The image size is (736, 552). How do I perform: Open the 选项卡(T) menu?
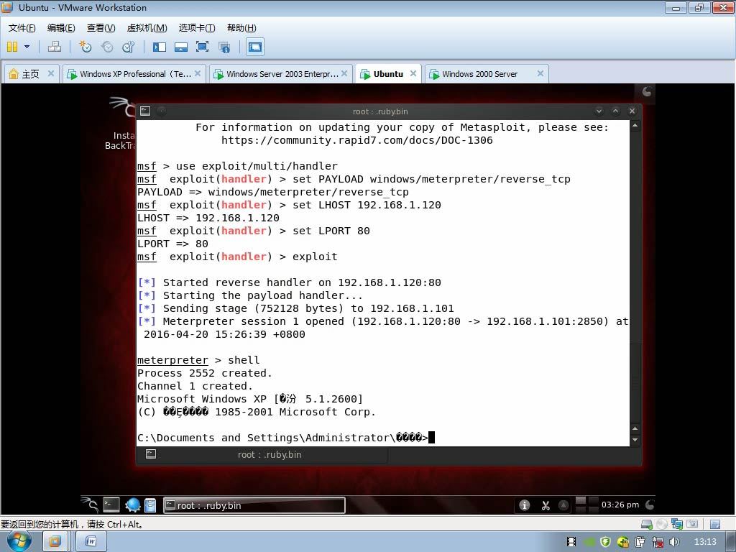pos(197,28)
